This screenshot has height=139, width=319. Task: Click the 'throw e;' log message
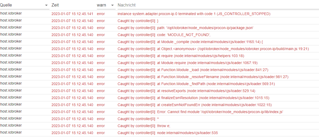pyautogui.click(x=144, y=126)
